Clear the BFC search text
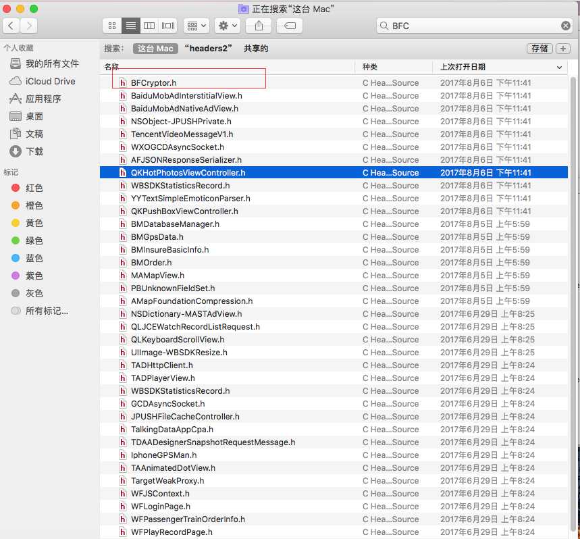This screenshot has height=539, width=580. (566, 26)
